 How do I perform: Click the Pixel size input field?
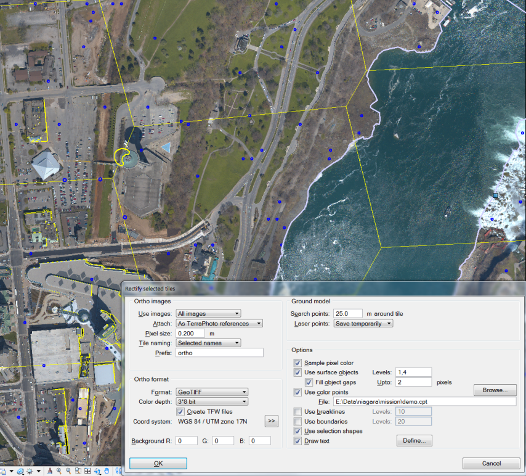[x=190, y=333]
